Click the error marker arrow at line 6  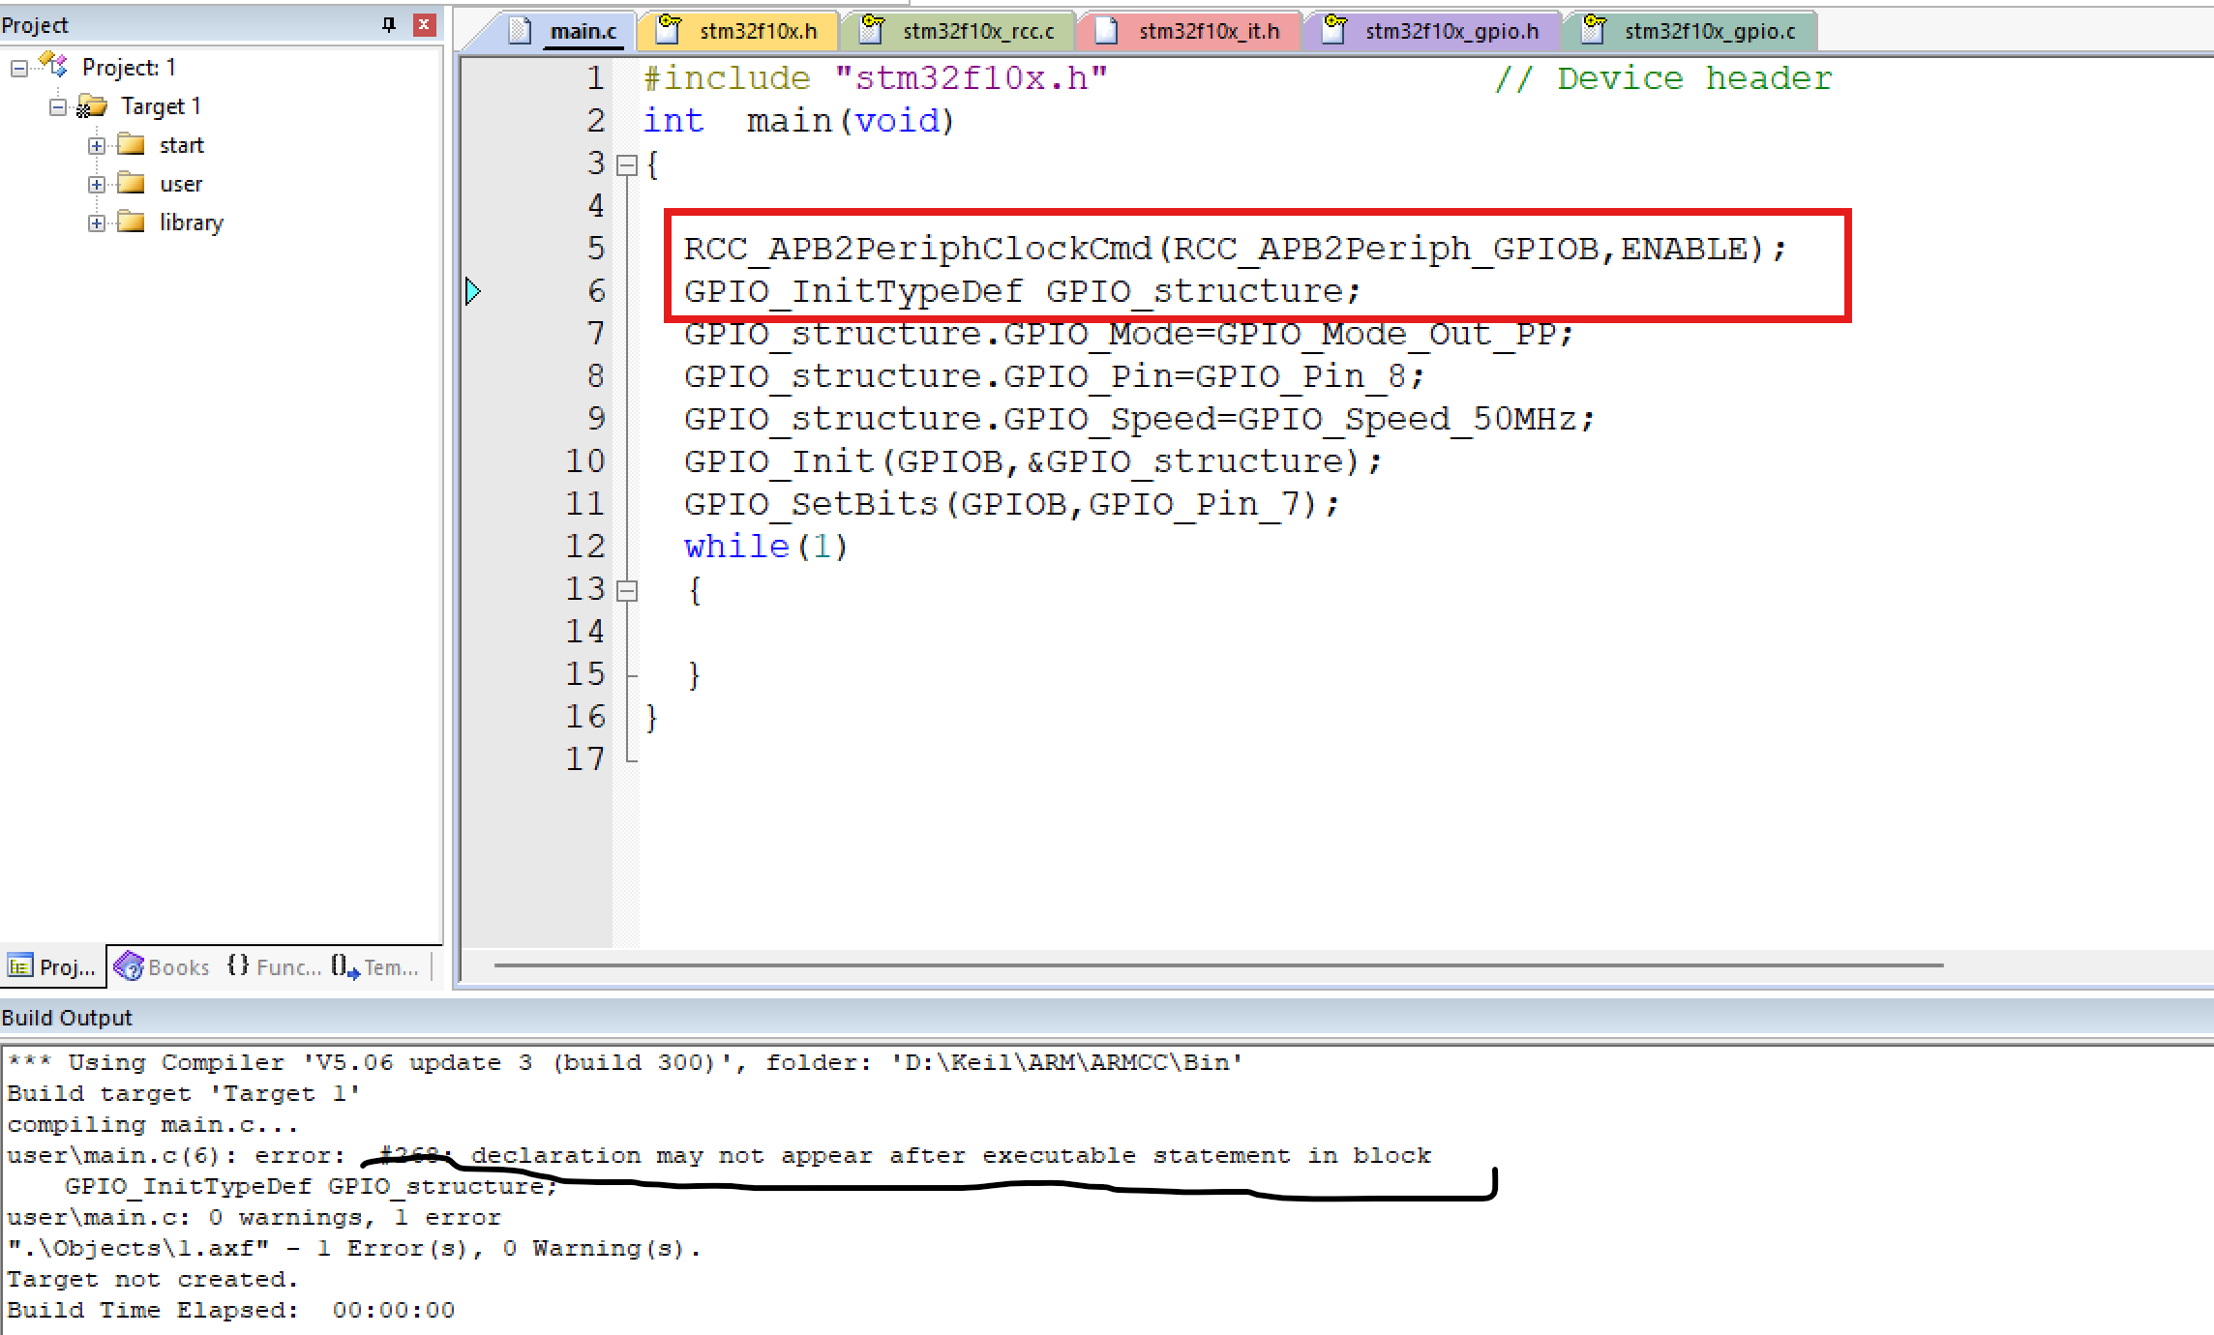472,291
